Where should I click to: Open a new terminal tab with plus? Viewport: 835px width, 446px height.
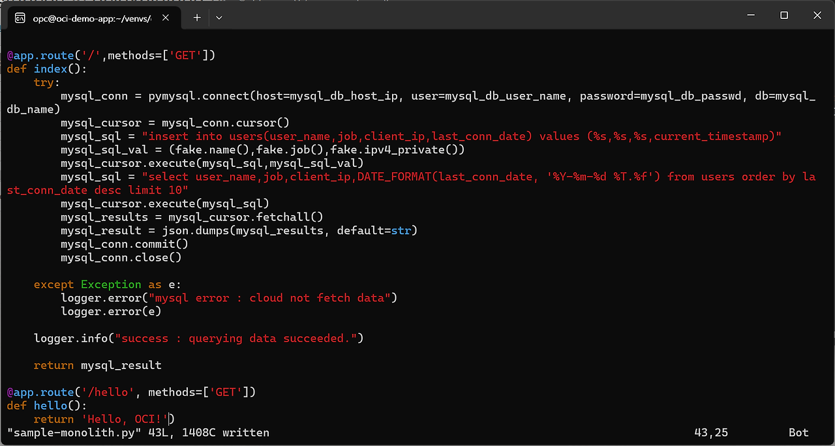[196, 18]
